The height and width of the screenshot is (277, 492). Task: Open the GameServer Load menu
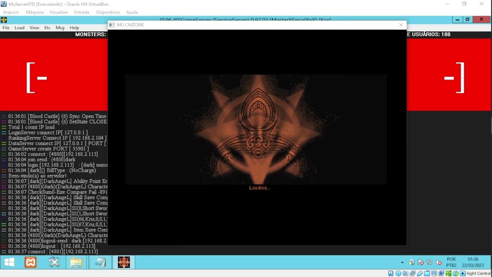(20, 28)
